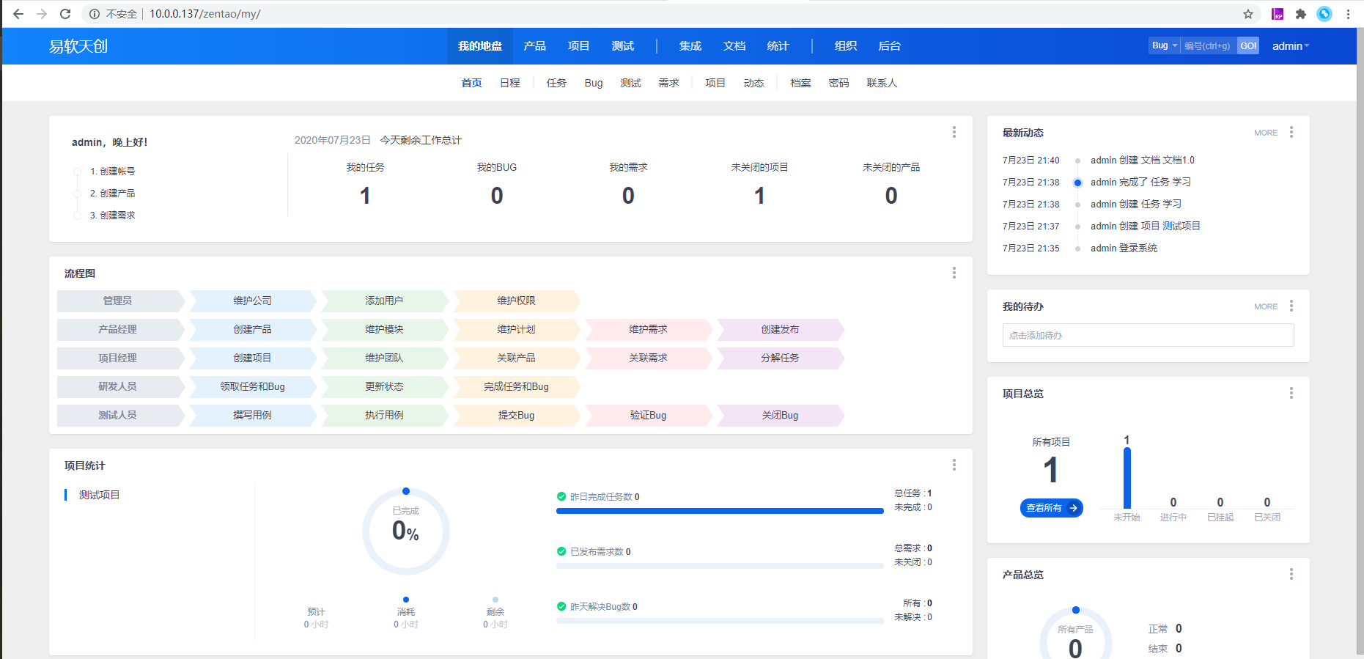Expand the admin user menu

click(1291, 46)
